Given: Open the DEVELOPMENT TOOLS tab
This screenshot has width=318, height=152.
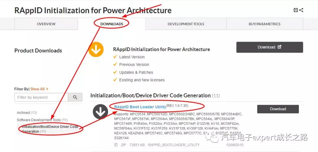Looking at the screenshot, I should [186, 24].
